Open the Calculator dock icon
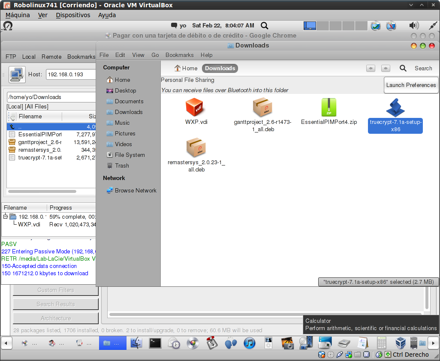 point(382,343)
